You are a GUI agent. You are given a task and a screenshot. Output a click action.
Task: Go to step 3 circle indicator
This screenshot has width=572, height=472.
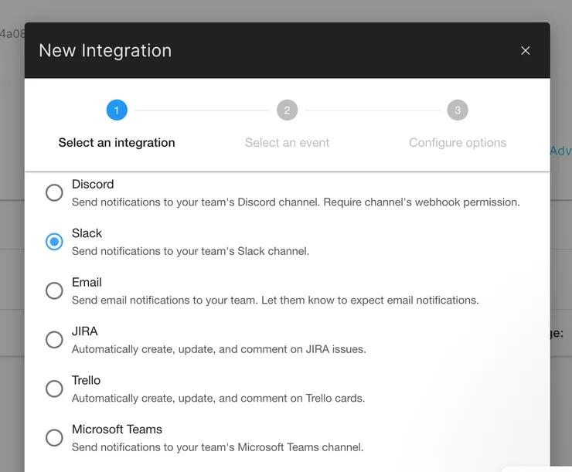[x=458, y=110]
